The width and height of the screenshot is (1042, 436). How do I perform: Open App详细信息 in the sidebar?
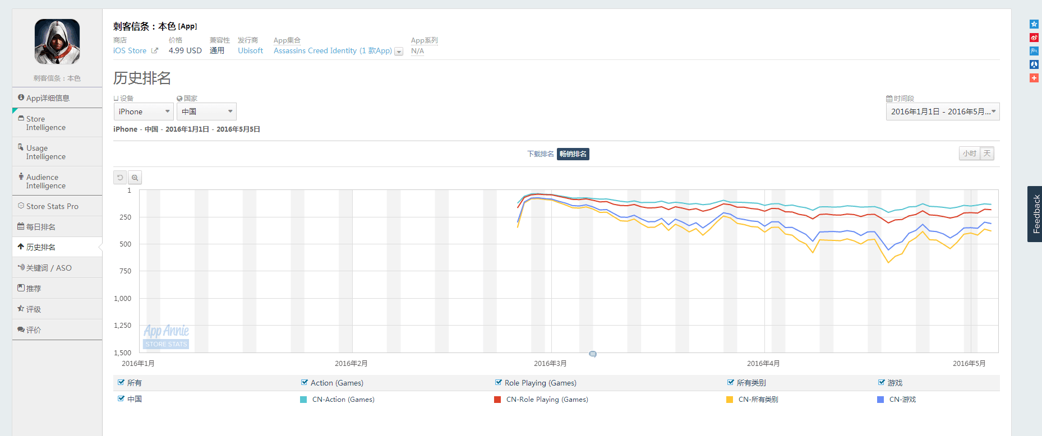[x=57, y=98]
